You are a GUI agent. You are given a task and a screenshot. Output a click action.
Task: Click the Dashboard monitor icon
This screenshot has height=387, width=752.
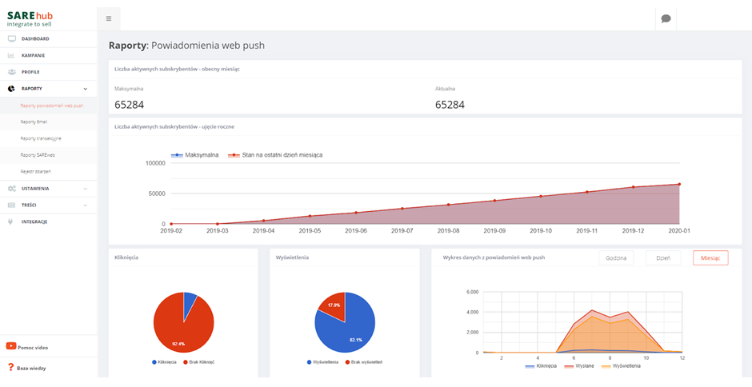(11, 38)
